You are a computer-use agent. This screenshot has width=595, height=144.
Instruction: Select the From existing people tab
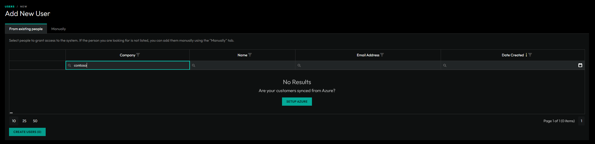tap(26, 29)
